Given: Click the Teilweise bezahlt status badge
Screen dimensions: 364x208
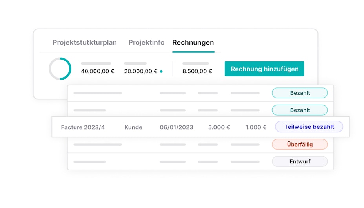Looking at the screenshot, I should (x=309, y=127).
